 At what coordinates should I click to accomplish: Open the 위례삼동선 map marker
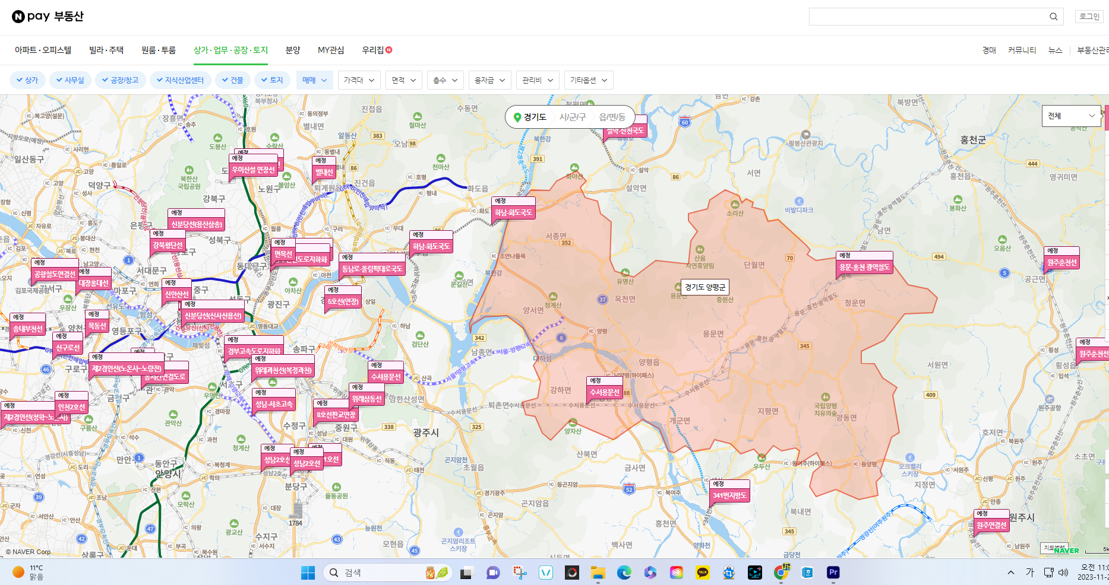point(366,395)
